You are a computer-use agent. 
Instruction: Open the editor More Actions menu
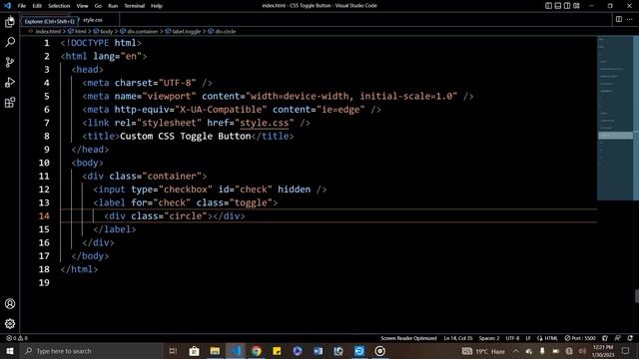tap(630, 19)
